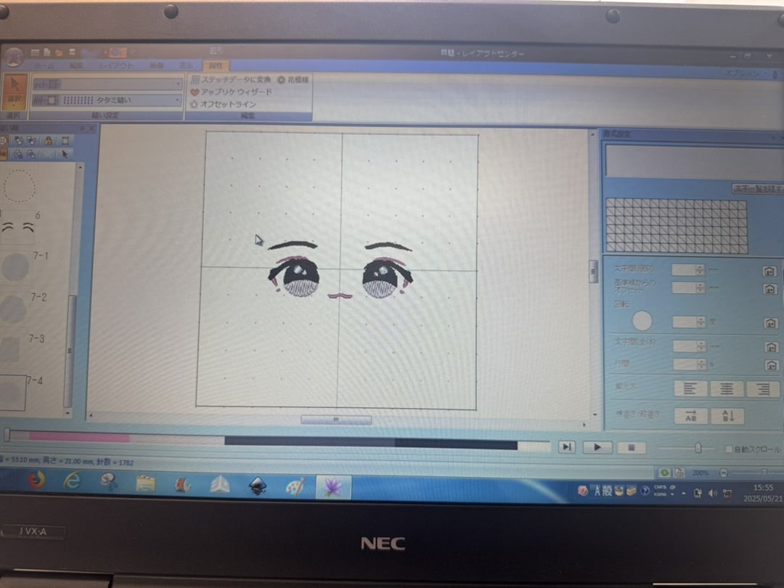The height and width of the screenshot is (588, 784).
Task: Click the character grid in format settings
Action: click(x=677, y=226)
